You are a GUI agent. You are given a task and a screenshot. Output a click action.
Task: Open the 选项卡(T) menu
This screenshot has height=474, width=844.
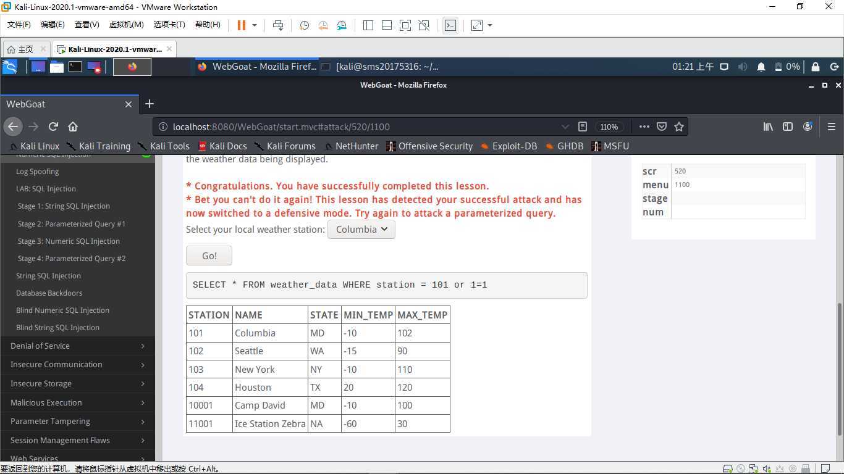pyautogui.click(x=169, y=25)
